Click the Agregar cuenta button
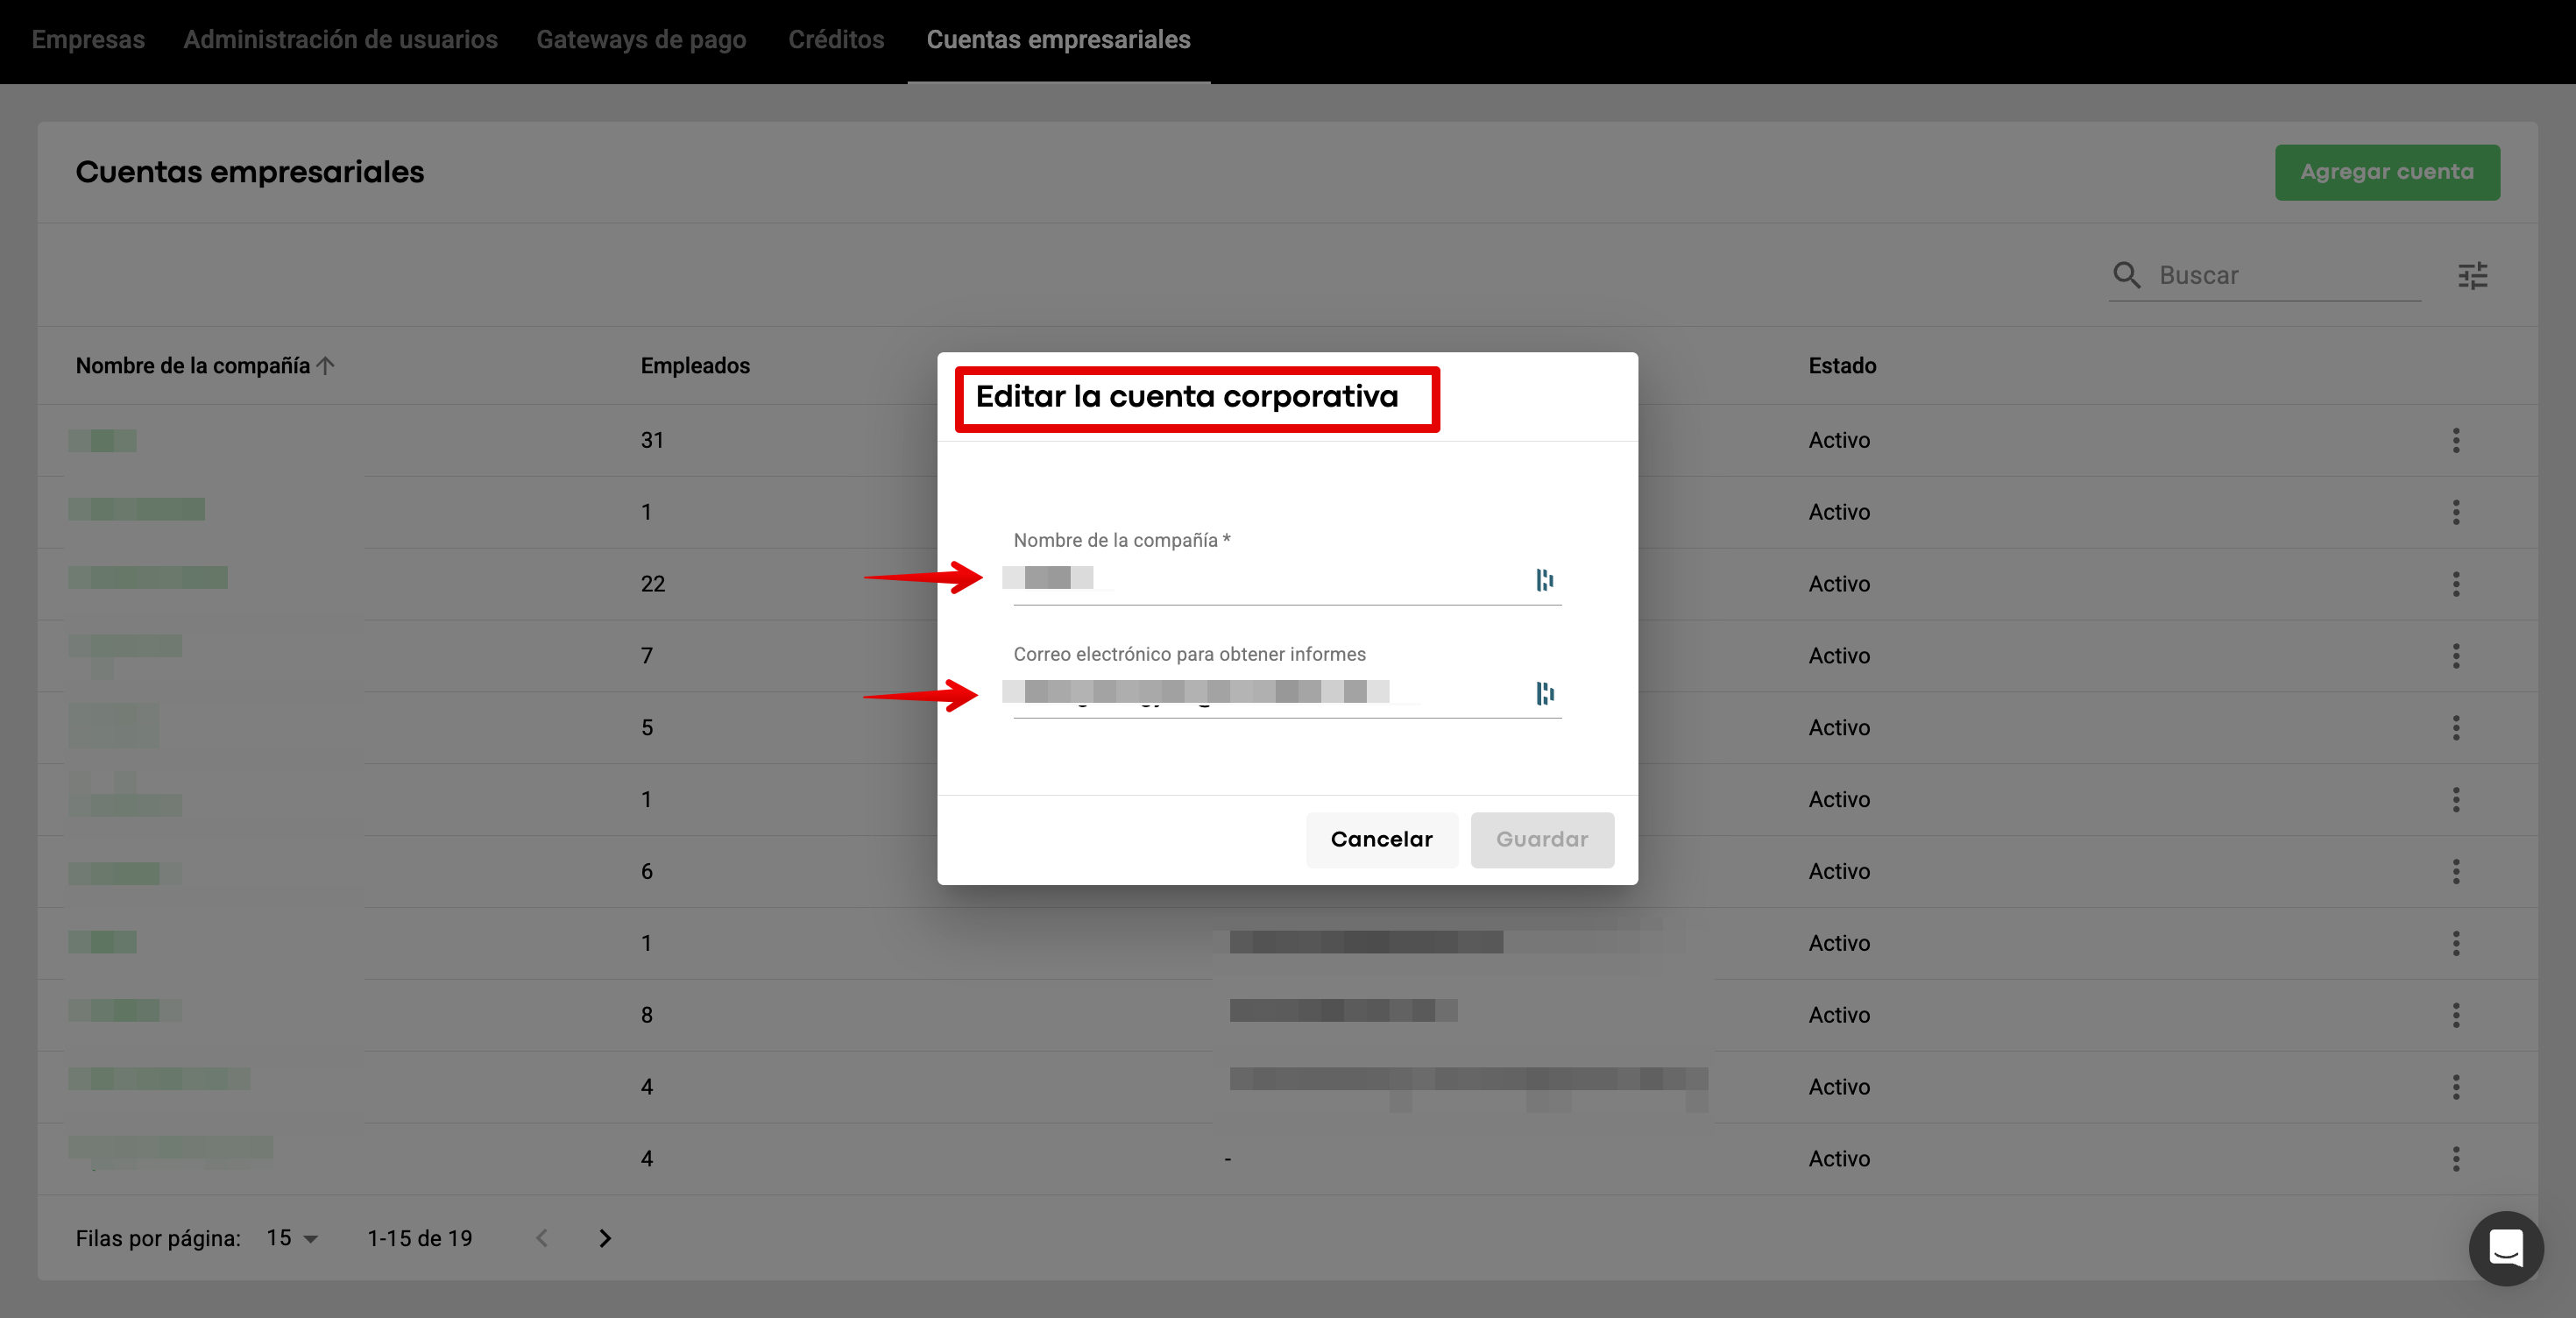 (2386, 172)
